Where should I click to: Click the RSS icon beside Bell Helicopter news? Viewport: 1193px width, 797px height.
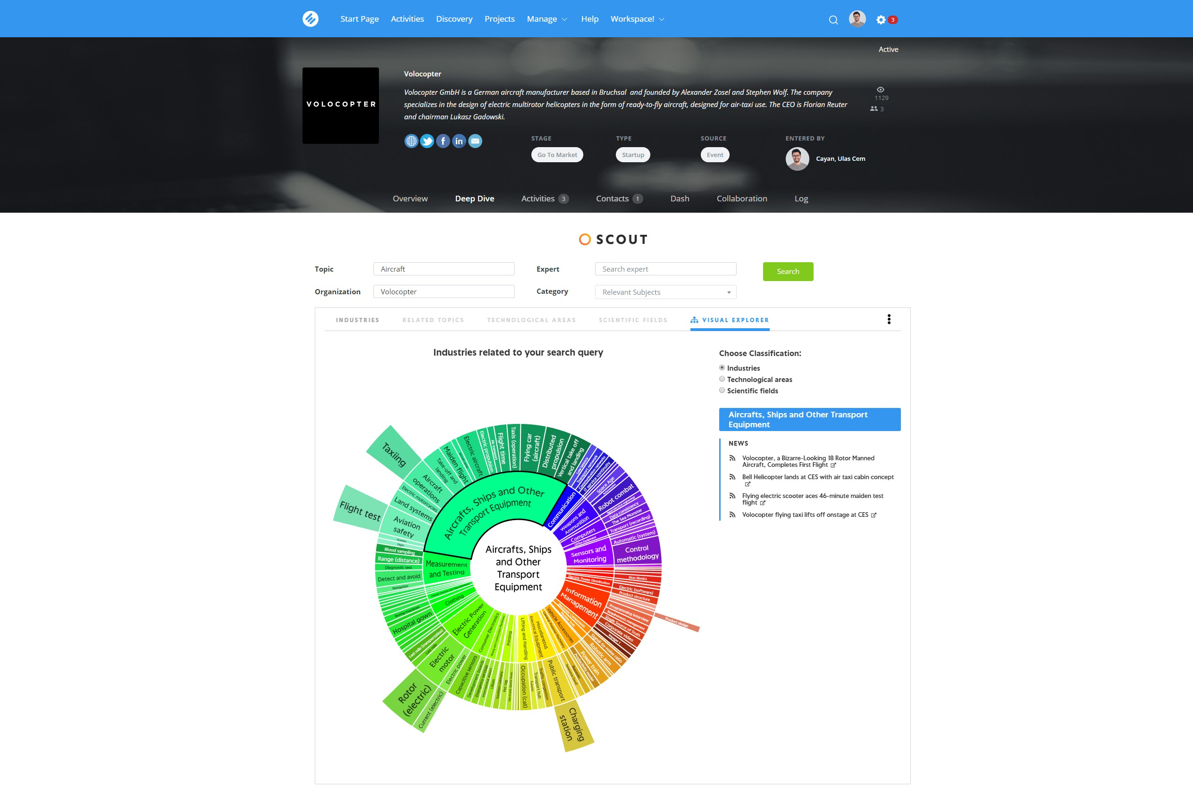(x=732, y=477)
